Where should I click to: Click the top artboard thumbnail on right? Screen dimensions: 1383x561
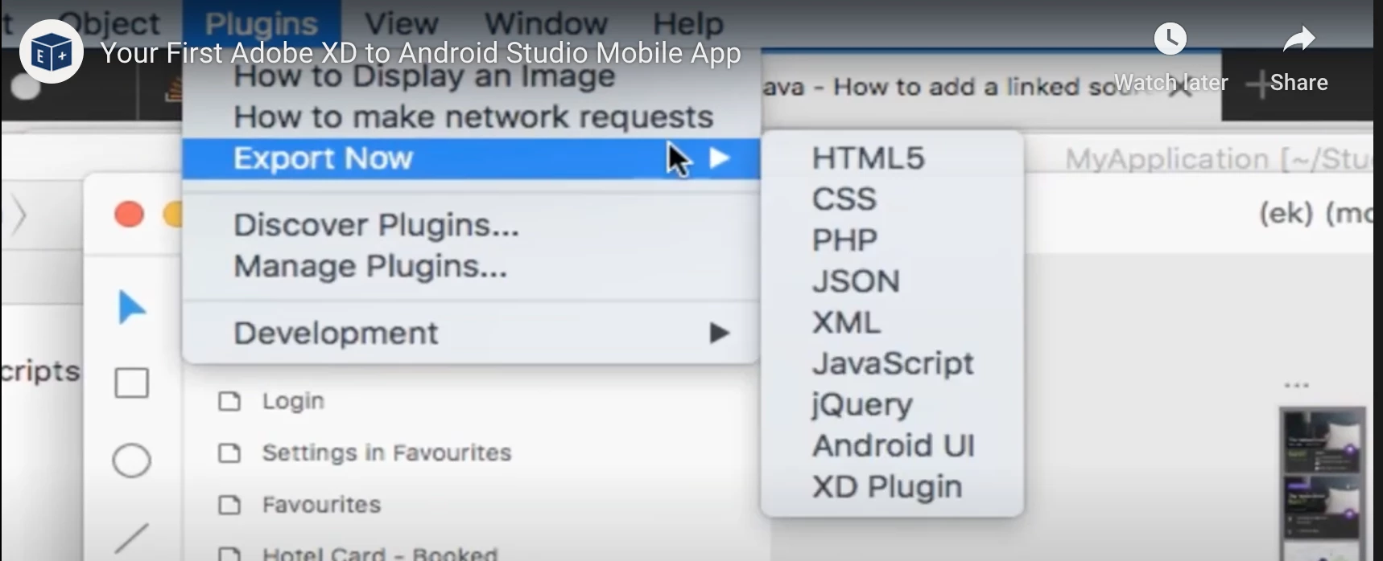(x=1322, y=441)
